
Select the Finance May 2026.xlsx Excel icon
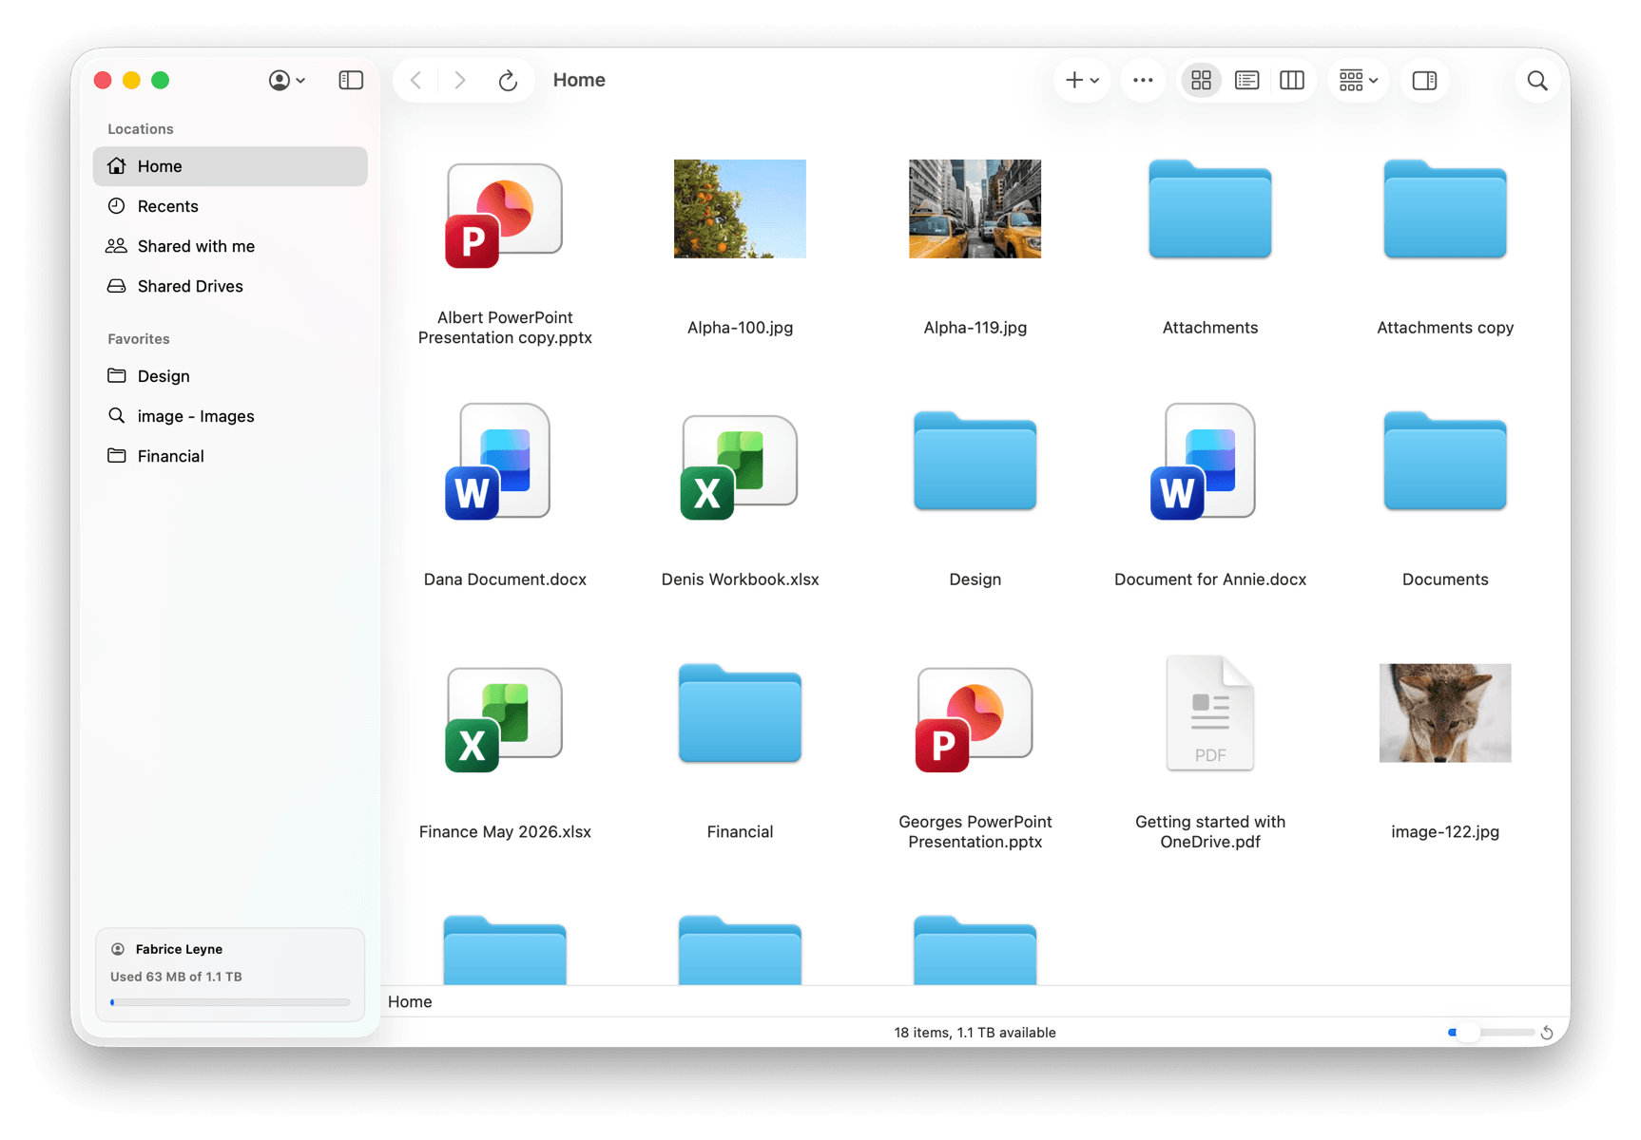[504, 719]
